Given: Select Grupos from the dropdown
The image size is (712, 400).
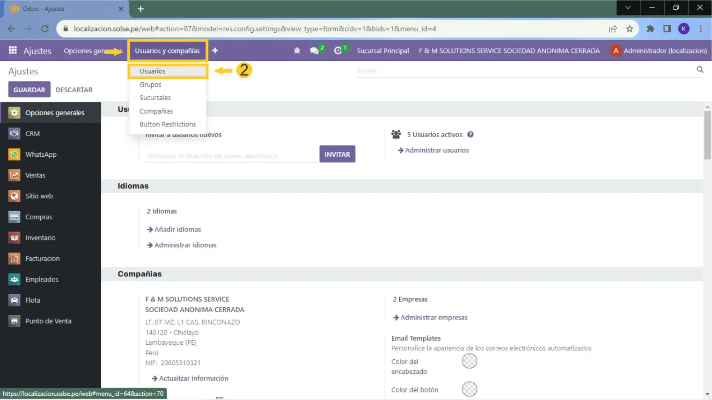Looking at the screenshot, I should (x=168, y=85).
